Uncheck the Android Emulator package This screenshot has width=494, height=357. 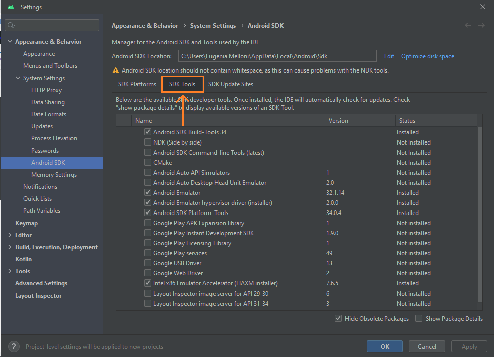(x=147, y=192)
